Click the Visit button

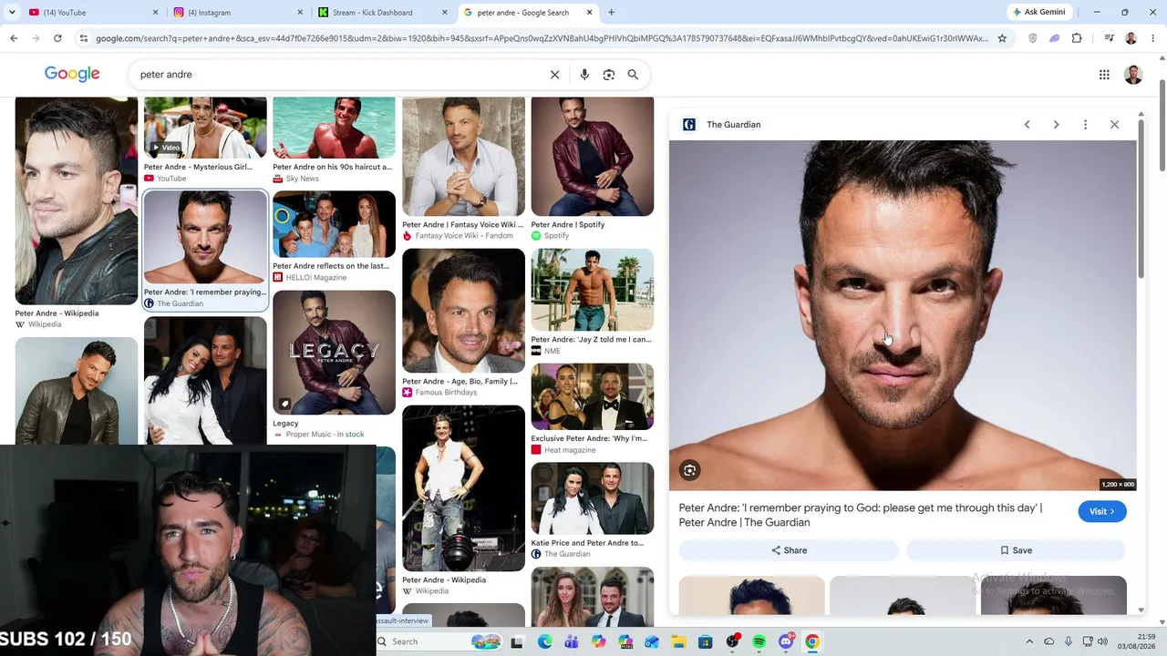pos(1102,511)
